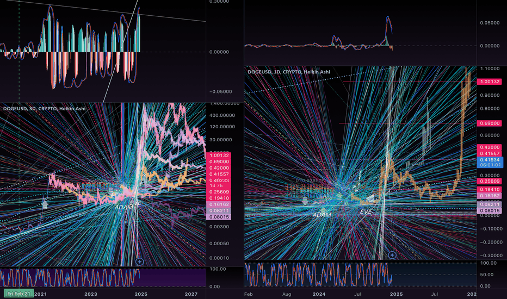Select the gray up-arrow marker on 3D chart
Screen dimensions: 507x299
pos(45,204)
